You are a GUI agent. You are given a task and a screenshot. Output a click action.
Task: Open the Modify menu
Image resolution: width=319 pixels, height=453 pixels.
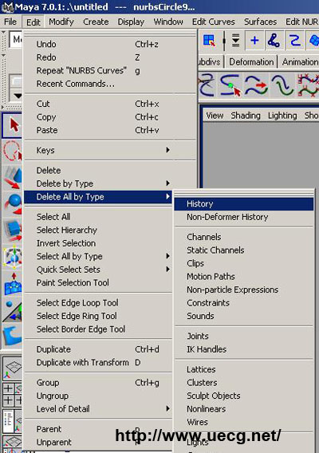61,22
